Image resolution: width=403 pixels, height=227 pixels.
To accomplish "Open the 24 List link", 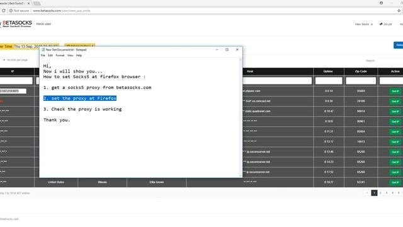I will [386, 24].
